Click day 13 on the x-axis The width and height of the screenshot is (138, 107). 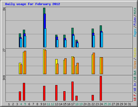pos(57,104)
